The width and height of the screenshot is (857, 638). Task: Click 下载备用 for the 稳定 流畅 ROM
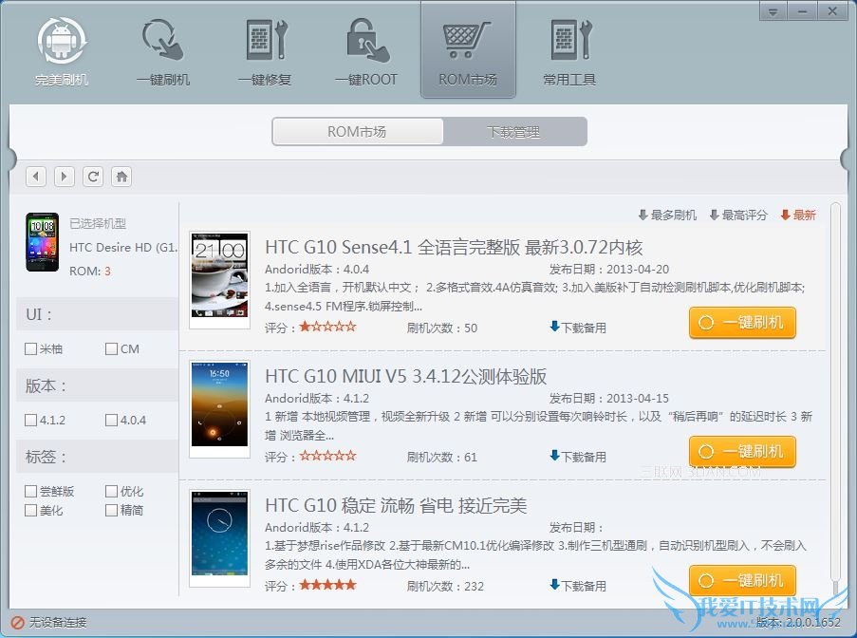point(578,586)
